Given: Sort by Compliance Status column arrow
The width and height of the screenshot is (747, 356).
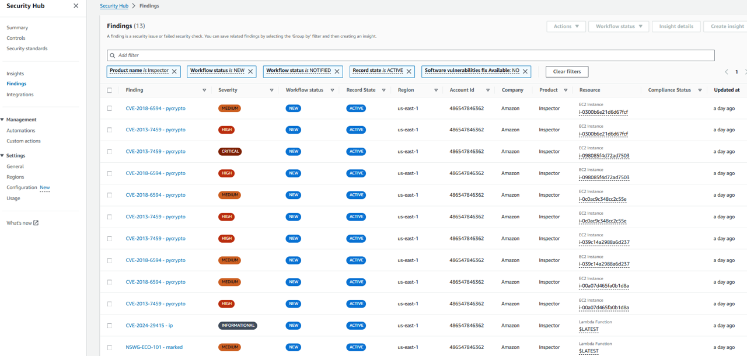Looking at the screenshot, I should (x=700, y=90).
